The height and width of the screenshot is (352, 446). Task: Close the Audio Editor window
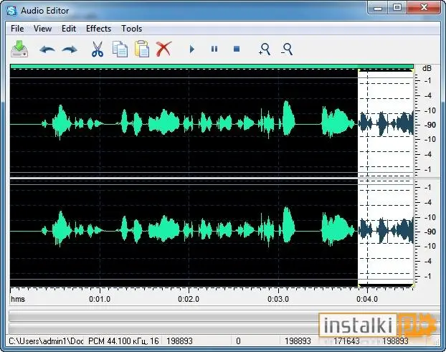[x=424, y=8]
